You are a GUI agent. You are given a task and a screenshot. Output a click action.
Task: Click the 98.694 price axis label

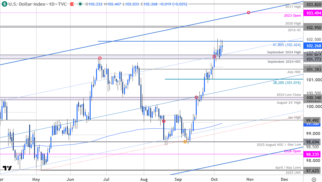(x=313, y=142)
